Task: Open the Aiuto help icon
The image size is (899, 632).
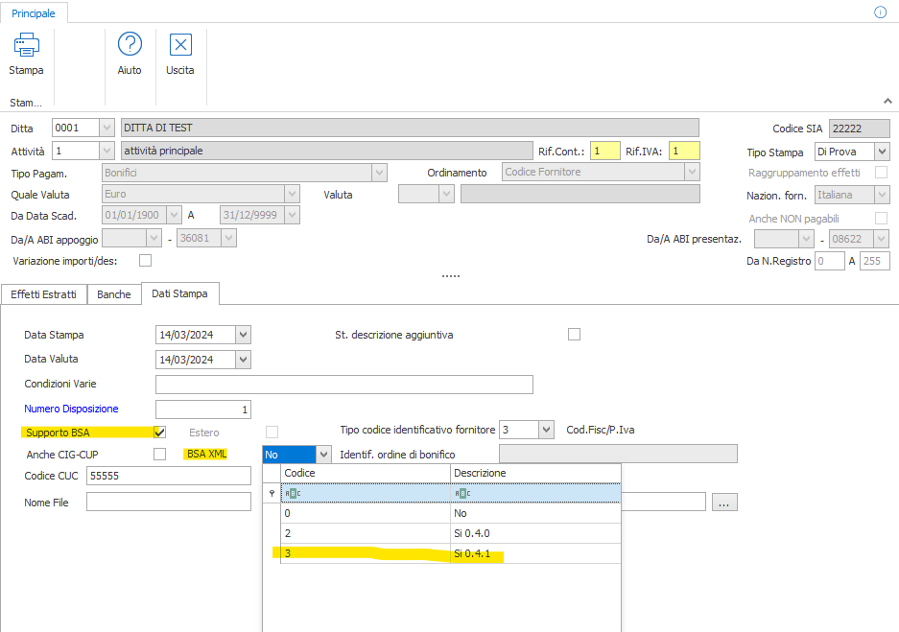Action: click(130, 44)
